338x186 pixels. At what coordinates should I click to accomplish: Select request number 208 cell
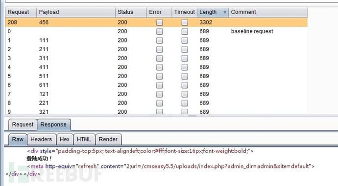click(12, 22)
